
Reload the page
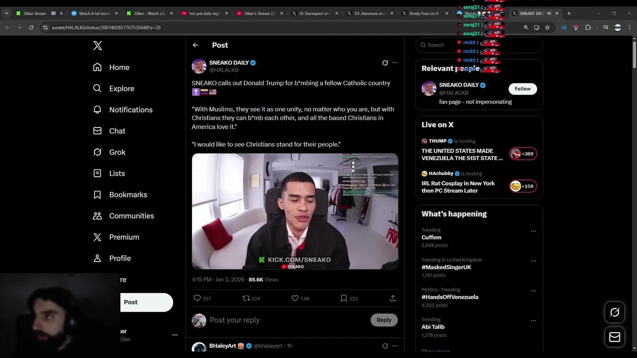[31, 27]
